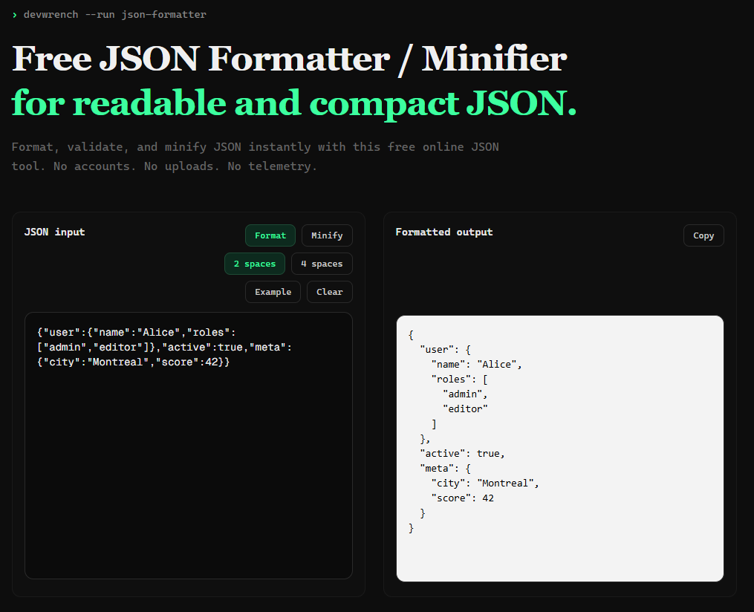Clear the JSON input
This screenshot has width=754, height=612.
pos(329,292)
